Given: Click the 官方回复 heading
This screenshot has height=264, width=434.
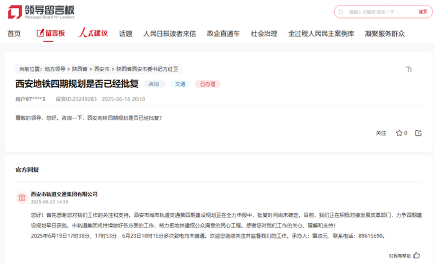Looking at the screenshot, I should (27, 170).
